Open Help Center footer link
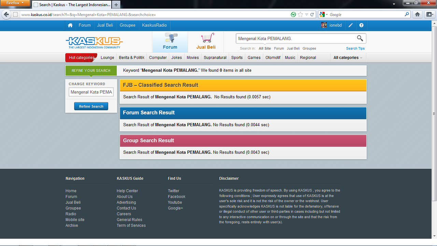This screenshot has height=246, width=437. tap(127, 191)
